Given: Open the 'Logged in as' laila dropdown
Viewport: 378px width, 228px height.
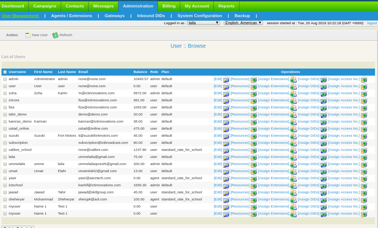Looking at the screenshot, I should (x=204, y=23).
